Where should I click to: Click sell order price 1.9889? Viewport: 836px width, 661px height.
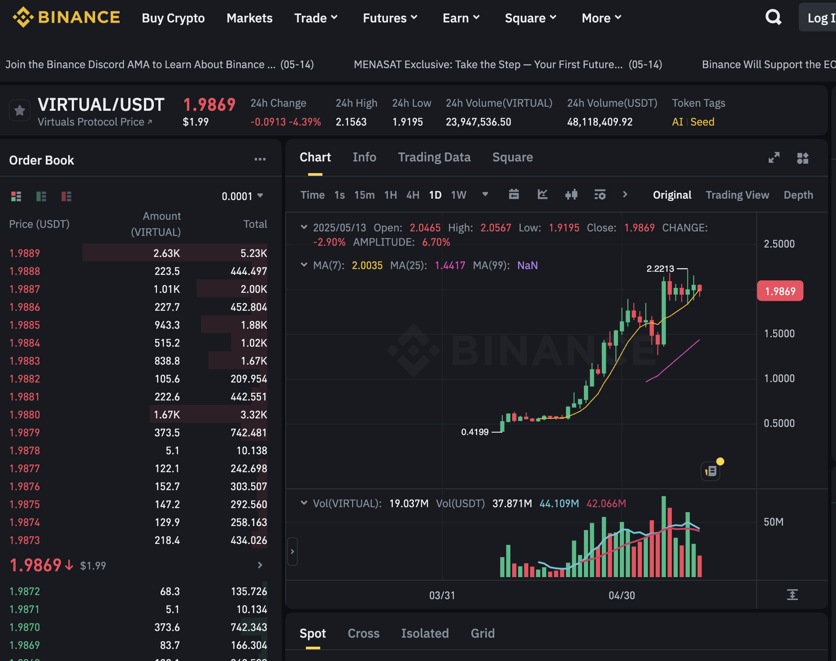click(25, 253)
